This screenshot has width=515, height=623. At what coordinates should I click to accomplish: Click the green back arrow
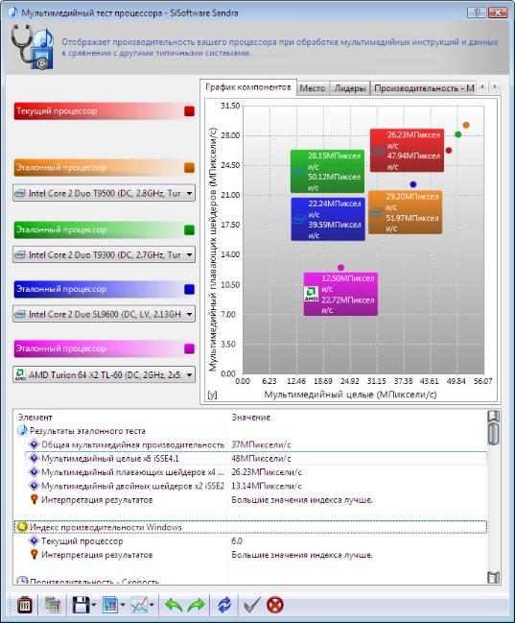(x=174, y=605)
